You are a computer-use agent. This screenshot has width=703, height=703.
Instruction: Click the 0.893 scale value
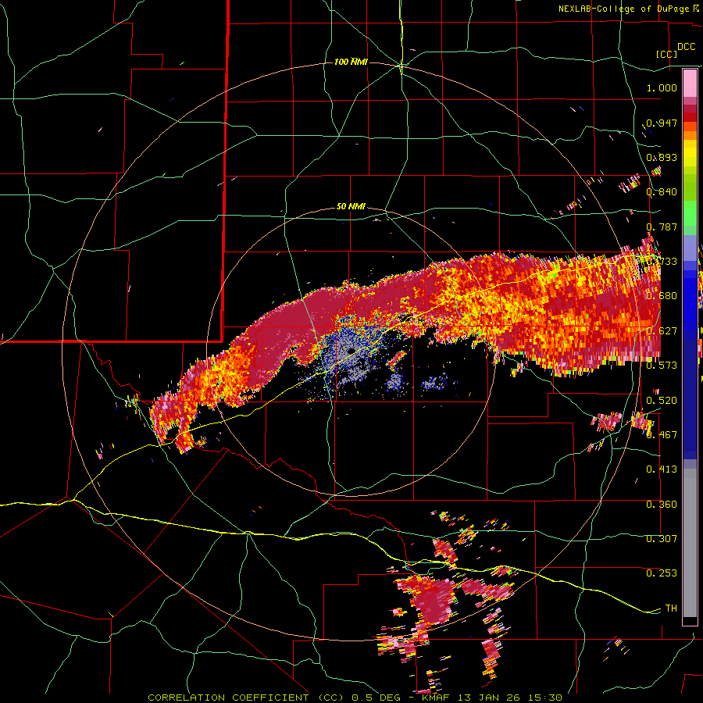662,157
